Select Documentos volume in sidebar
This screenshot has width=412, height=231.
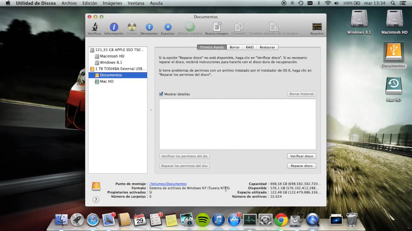118,75
